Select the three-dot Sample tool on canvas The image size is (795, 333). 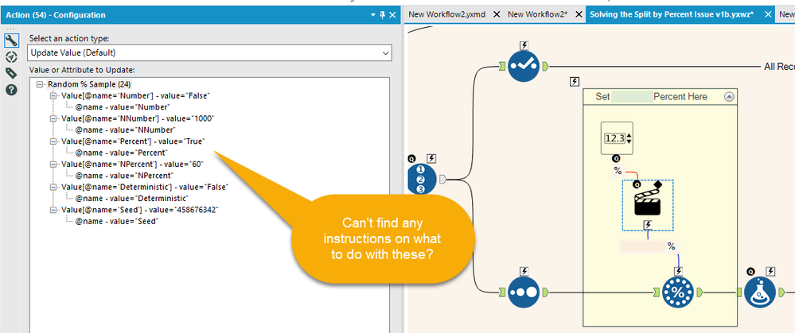point(524,292)
